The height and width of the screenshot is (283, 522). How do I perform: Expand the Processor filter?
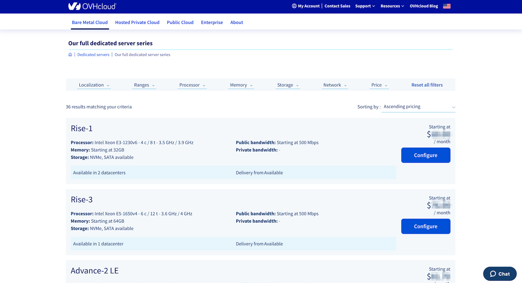[x=192, y=85]
